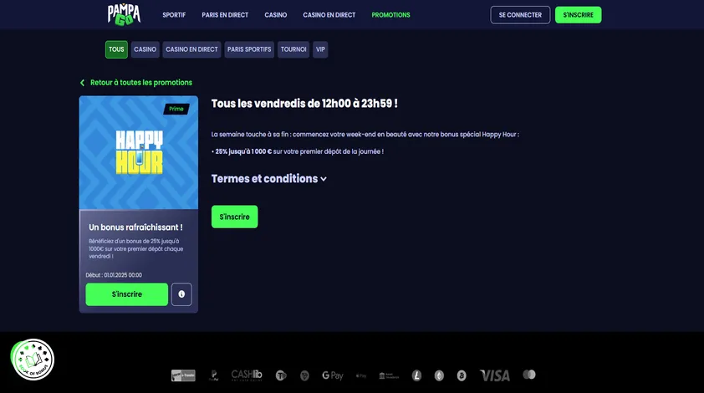Click the S'INSCRIRE button in the header

579,15
